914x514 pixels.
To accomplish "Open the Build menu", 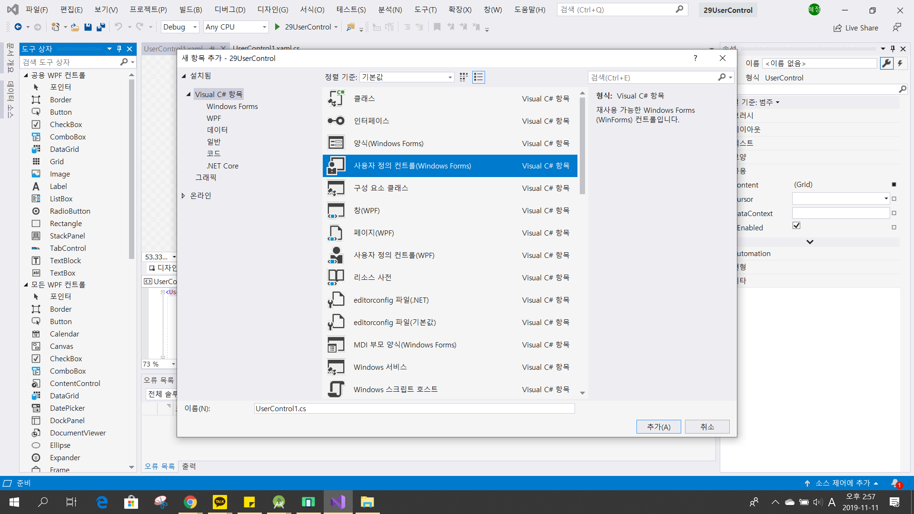I will point(190,10).
